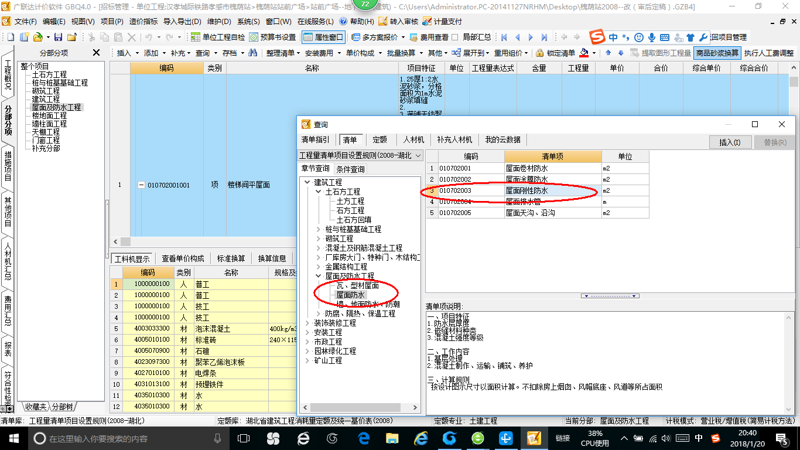800x450 pixels.
Task: Open the 造价指标 menu
Action: click(143, 22)
